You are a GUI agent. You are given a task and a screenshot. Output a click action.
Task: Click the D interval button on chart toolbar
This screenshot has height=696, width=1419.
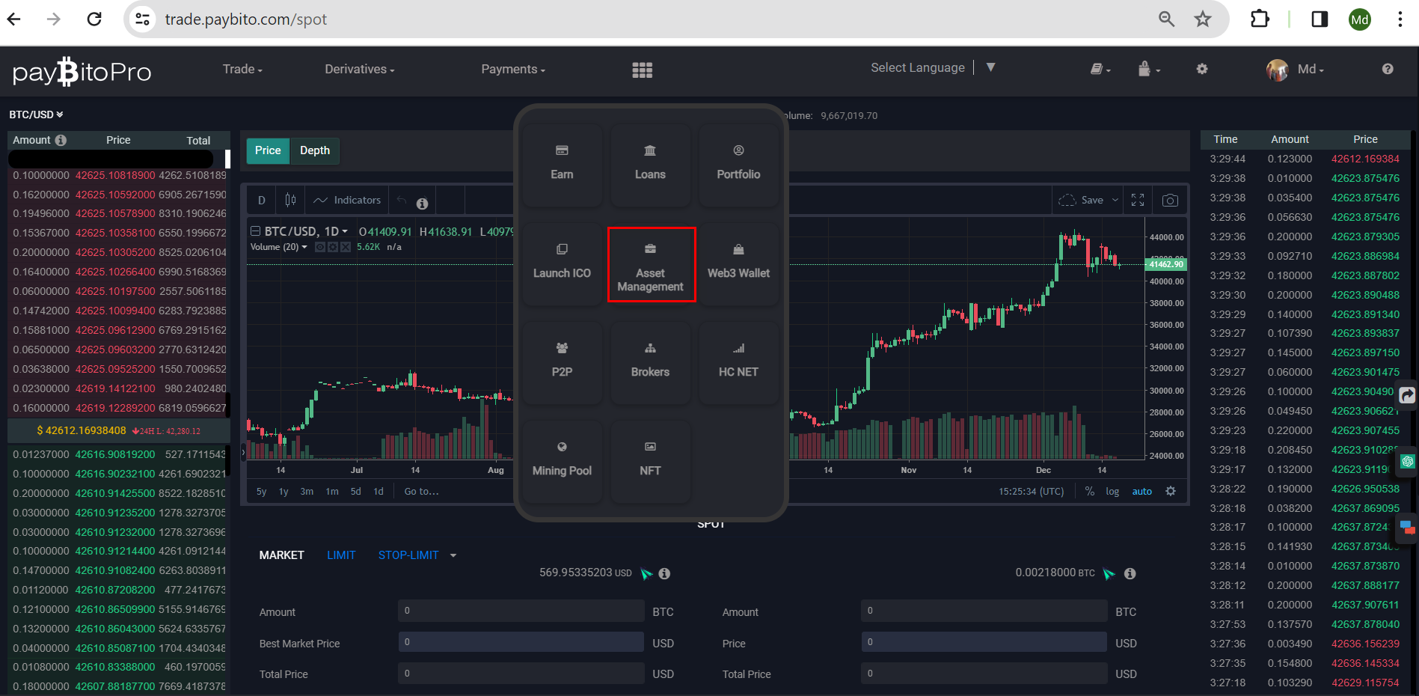click(x=261, y=200)
